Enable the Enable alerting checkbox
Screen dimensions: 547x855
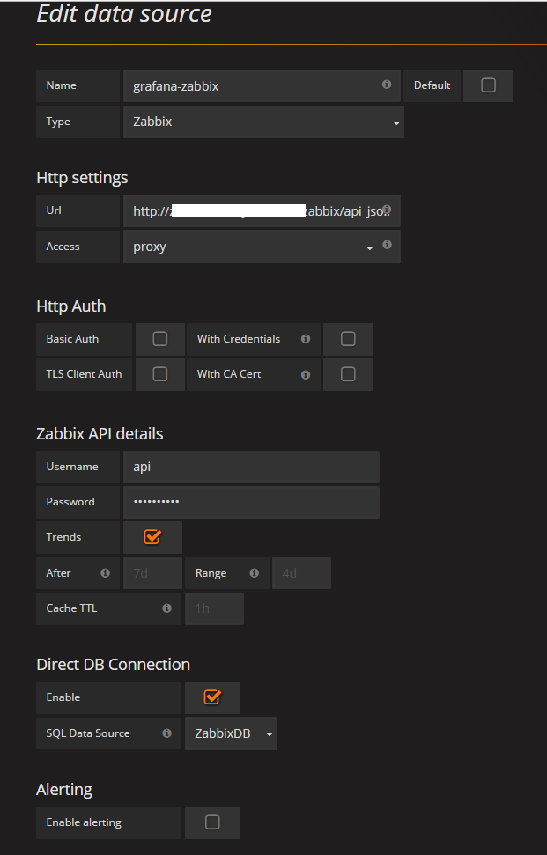click(212, 822)
